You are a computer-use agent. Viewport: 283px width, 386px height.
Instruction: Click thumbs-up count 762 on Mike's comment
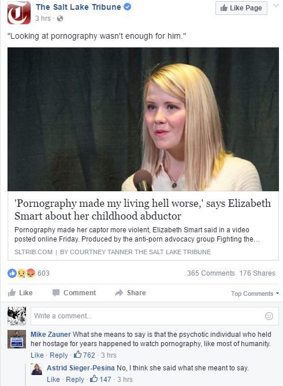pos(84,355)
